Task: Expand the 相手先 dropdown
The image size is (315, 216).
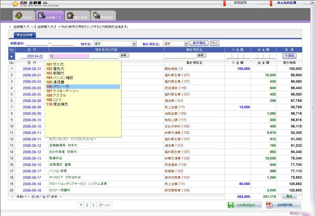Action: (x=134, y=44)
